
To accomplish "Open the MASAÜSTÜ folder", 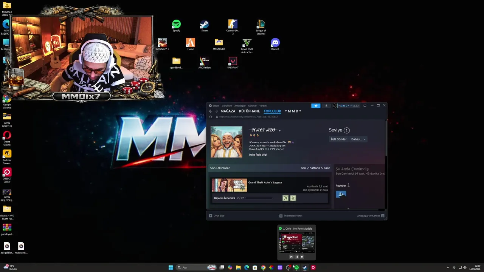I will (x=219, y=44).
